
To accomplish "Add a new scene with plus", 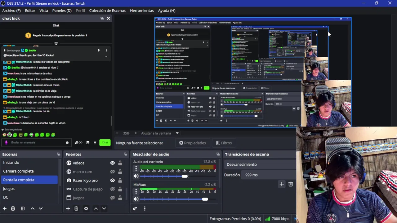I will (x=5, y=208).
